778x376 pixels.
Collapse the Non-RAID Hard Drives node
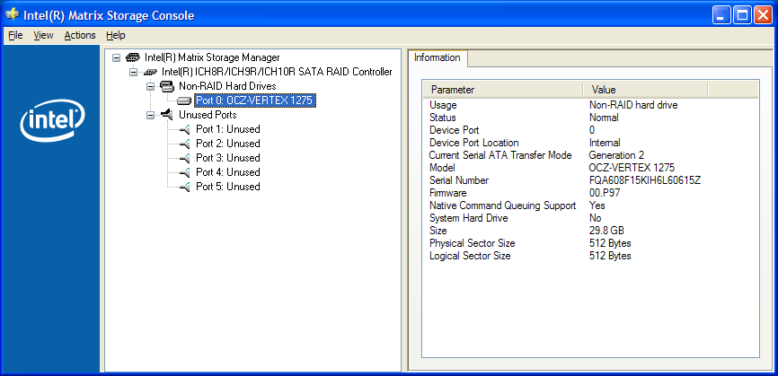[x=150, y=86]
